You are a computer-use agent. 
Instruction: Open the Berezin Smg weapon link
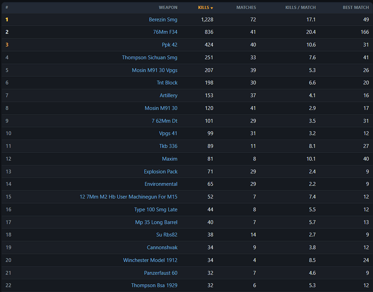pos(163,19)
